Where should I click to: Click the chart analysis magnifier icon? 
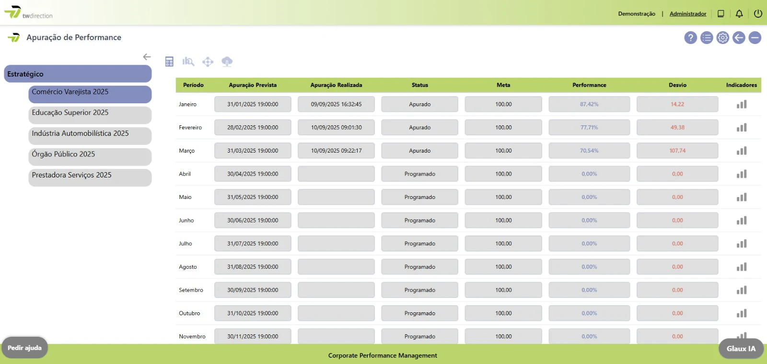click(x=188, y=61)
